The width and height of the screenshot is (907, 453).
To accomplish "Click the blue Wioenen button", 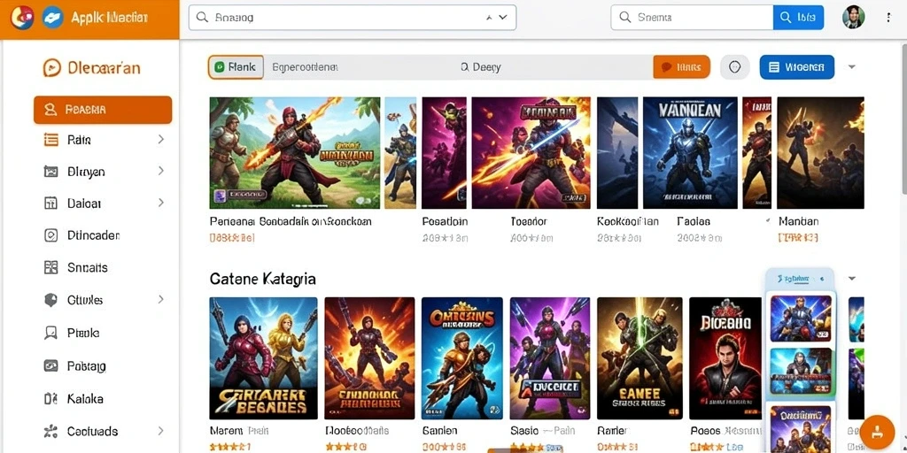I will (x=796, y=67).
